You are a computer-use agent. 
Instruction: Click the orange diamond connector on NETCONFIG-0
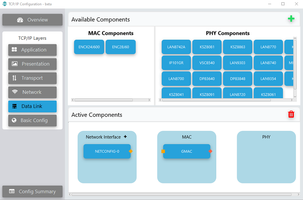pyautogui.click(x=131, y=151)
